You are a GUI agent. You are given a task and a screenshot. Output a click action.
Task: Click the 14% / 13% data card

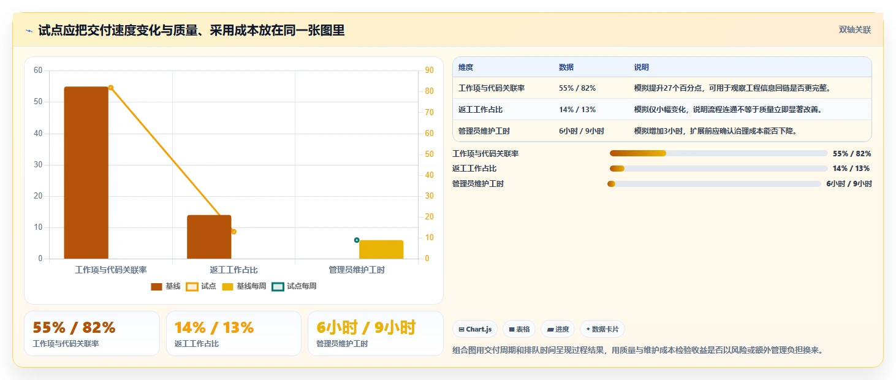233,333
